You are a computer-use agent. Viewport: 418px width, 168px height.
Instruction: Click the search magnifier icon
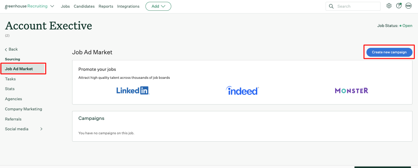(331, 6)
